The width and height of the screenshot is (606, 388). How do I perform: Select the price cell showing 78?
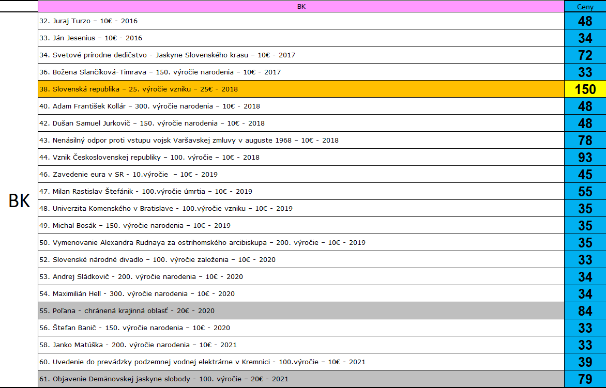click(585, 140)
